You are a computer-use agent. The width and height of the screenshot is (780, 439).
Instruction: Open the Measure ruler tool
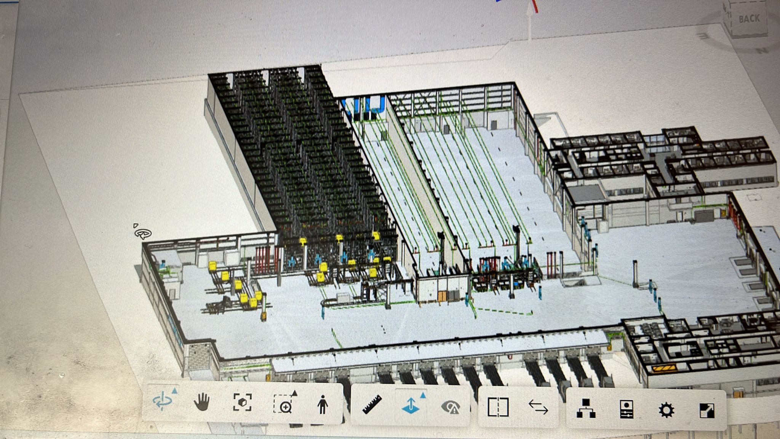[x=372, y=405]
